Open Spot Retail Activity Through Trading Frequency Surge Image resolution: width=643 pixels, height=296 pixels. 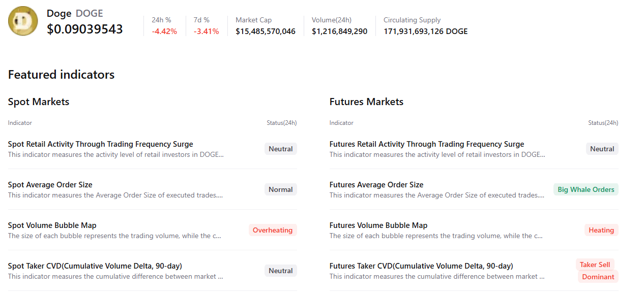[101, 144]
